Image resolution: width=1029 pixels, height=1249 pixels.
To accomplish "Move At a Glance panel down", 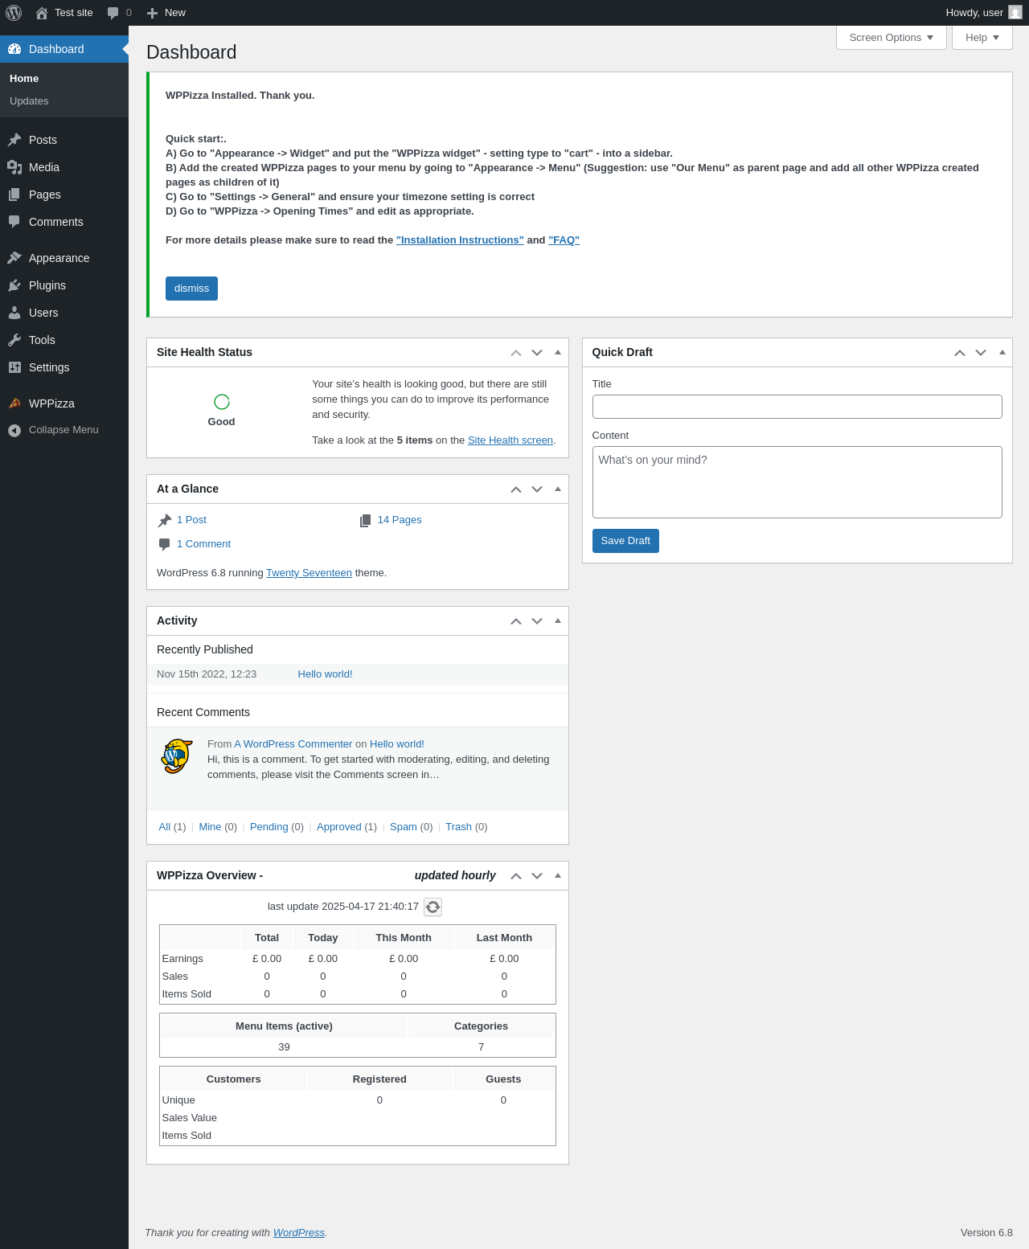I will pyautogui.click(x=537, y=489).
